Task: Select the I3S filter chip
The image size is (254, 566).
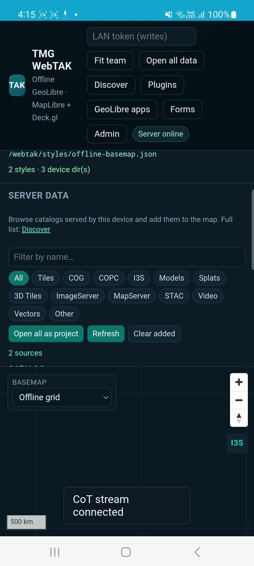Action: tap(139, 278)
